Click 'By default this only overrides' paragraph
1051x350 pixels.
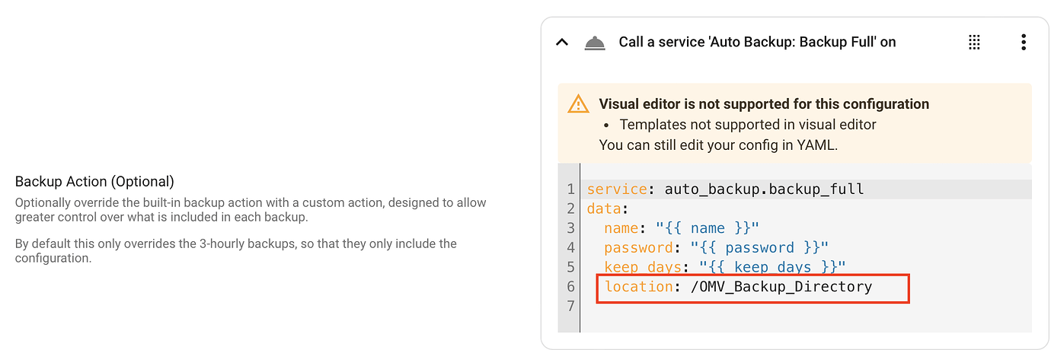236,251
